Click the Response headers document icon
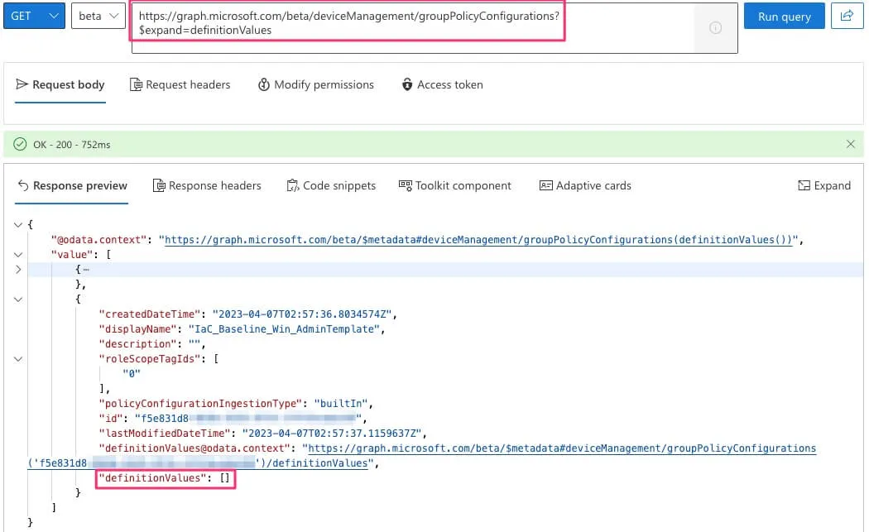The height and width of the screenshot is (532, 869). (x=159, y=185)
